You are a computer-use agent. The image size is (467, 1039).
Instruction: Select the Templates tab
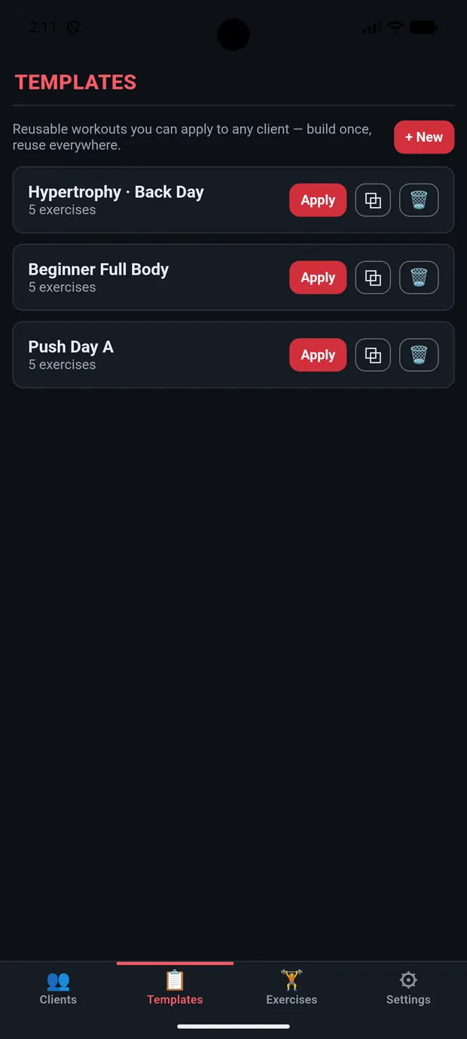coord(175,989)
